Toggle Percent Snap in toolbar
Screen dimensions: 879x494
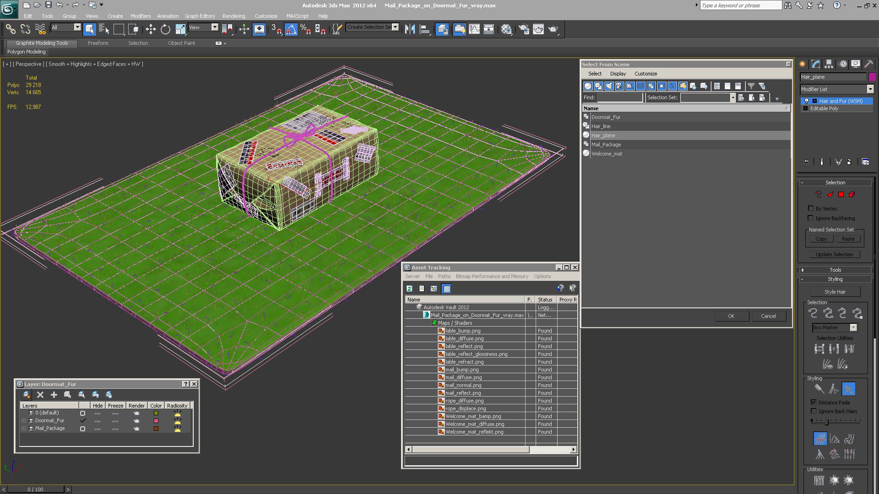click(x=306, y=29)
